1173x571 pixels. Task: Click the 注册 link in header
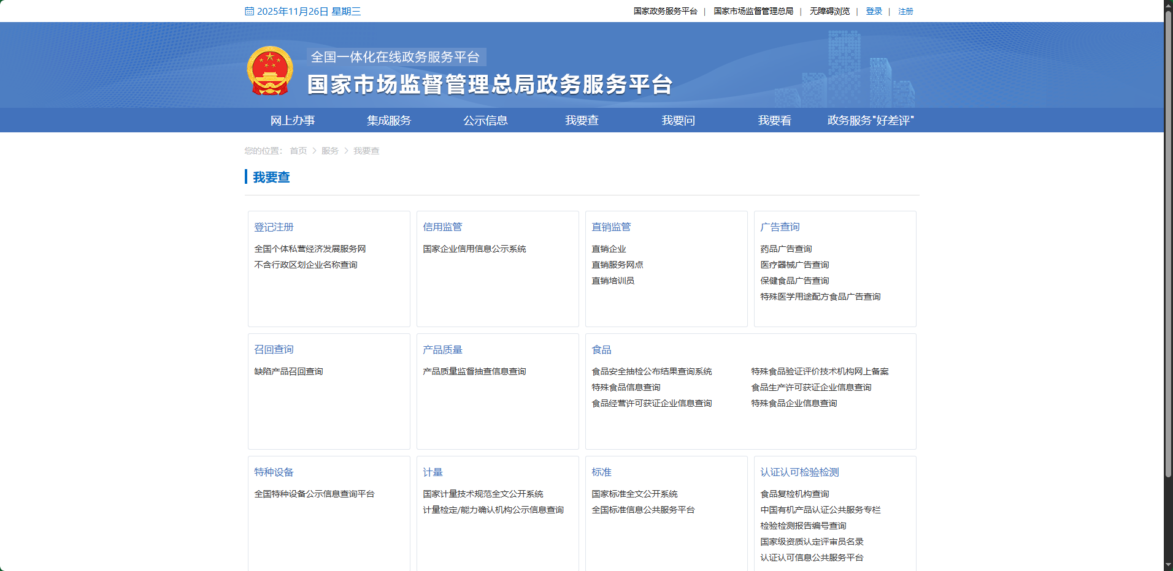906,11
